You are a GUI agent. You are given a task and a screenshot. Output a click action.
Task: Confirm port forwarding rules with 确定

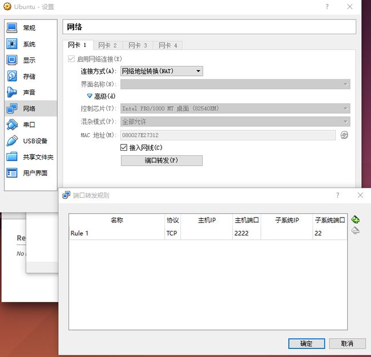[x=307, y=343]
